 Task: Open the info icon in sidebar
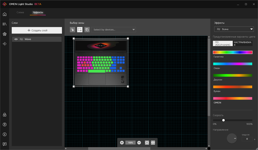5,134
